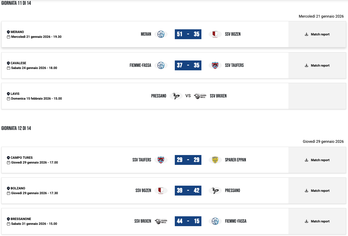Viewport: 348px width, 236px height.
Task: Get Match report for Bozen vs Pressano
Action: [317, 191]
